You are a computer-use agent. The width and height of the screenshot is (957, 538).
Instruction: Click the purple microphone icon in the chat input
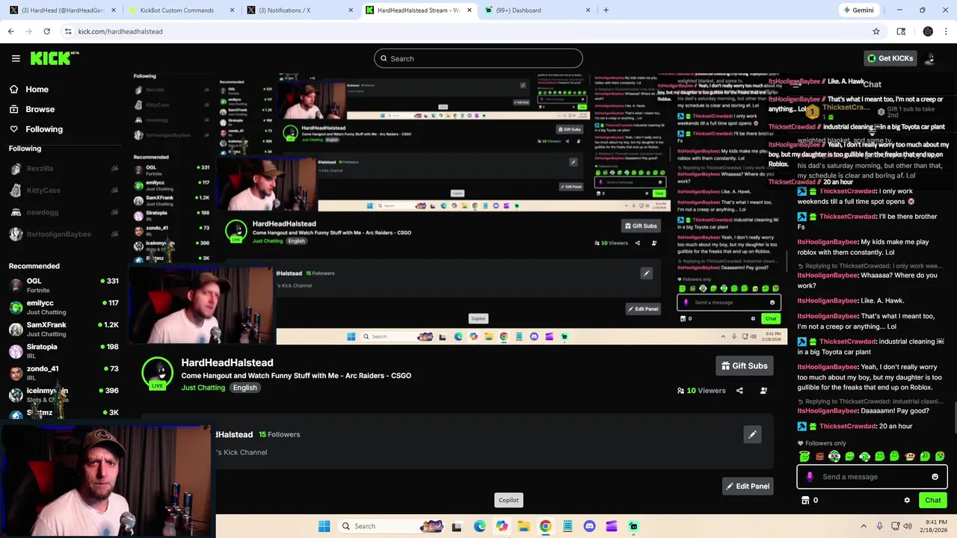(810, 477)
